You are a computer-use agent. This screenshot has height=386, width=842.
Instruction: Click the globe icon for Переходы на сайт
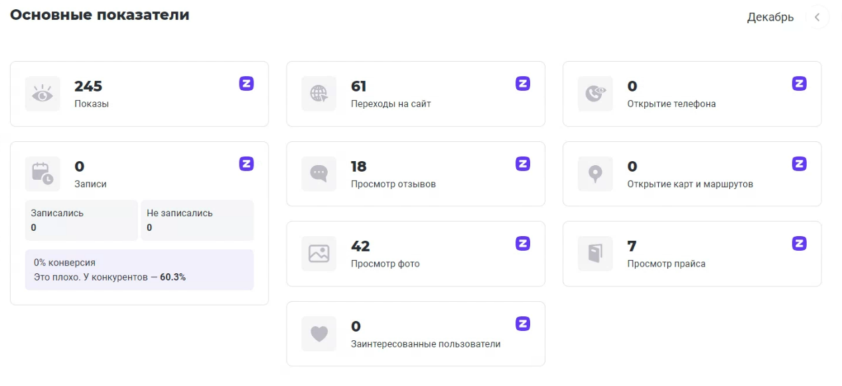[x=319, y=94]
